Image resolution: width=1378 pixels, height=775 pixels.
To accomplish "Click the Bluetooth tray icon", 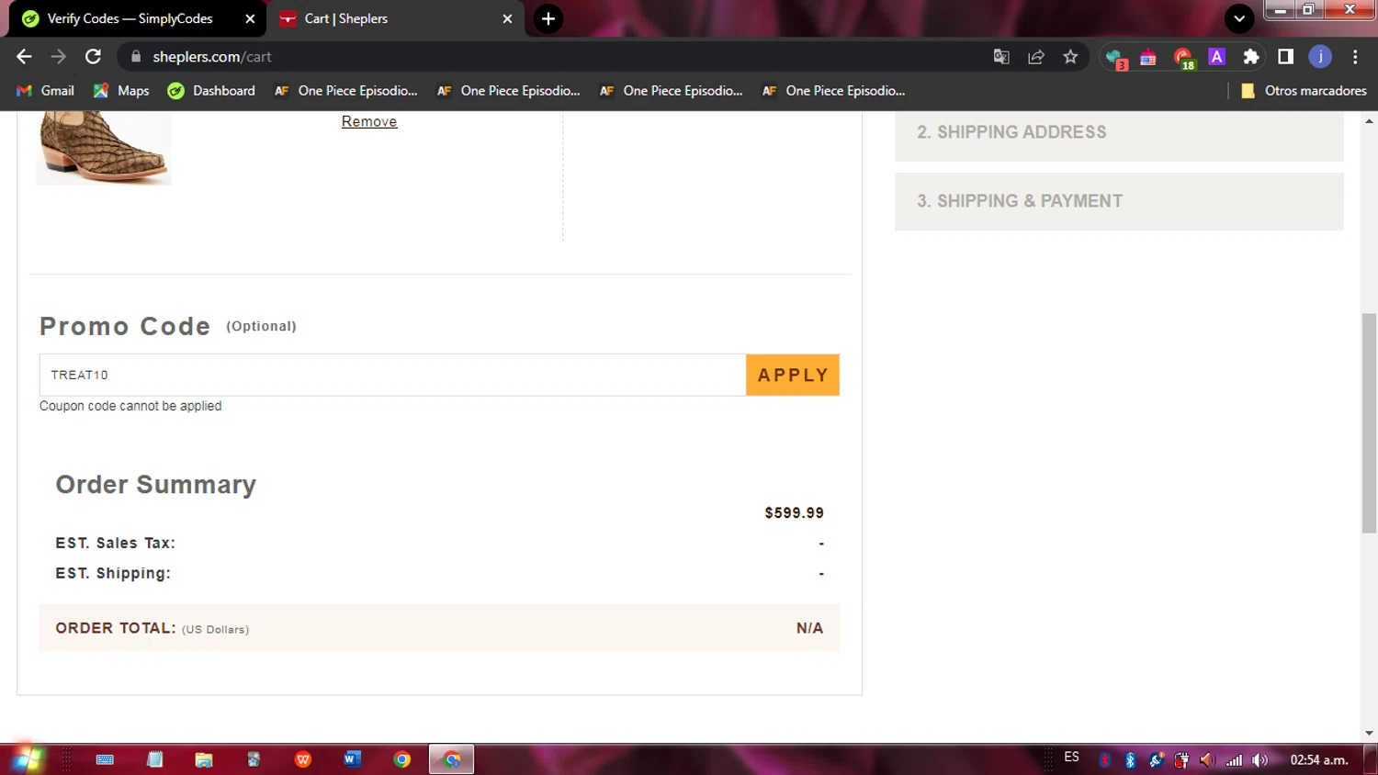I will coord(1130,759).
